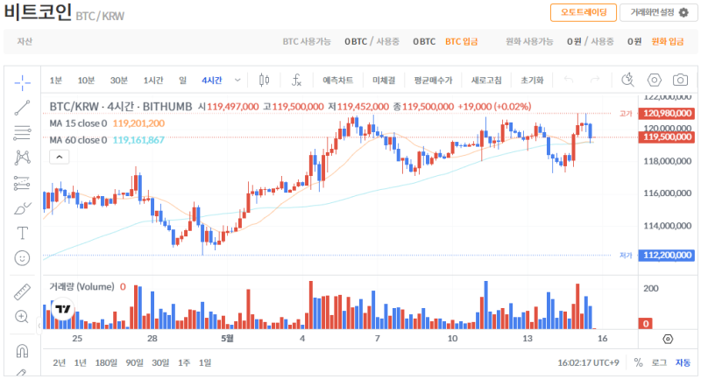Open the fx indicators menu
The width and height of the screenshot is (701, 379).
pos(296,81)
